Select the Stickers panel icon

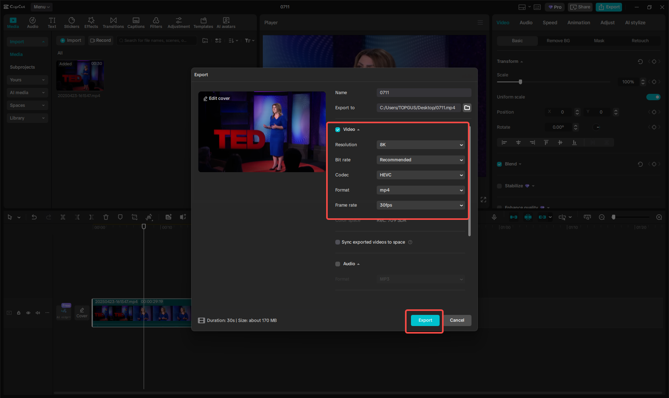[x=72, y=22]
